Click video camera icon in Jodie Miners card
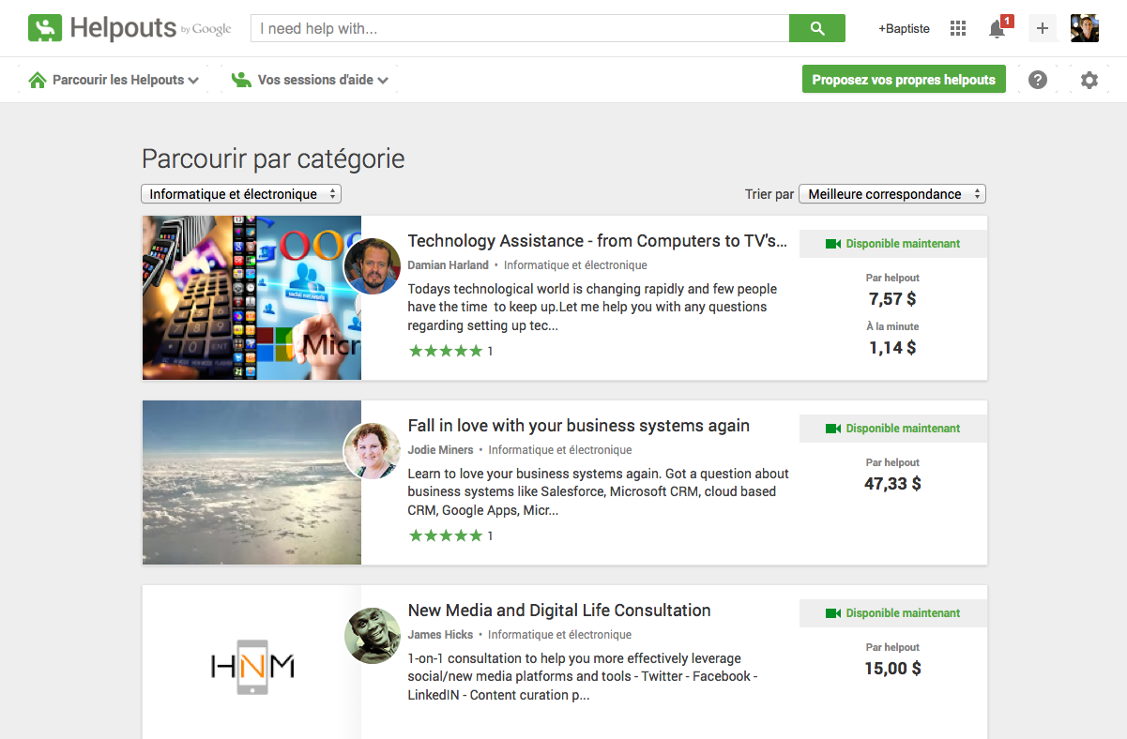Viewport: 1127px width, 739px height. [833, 429]
